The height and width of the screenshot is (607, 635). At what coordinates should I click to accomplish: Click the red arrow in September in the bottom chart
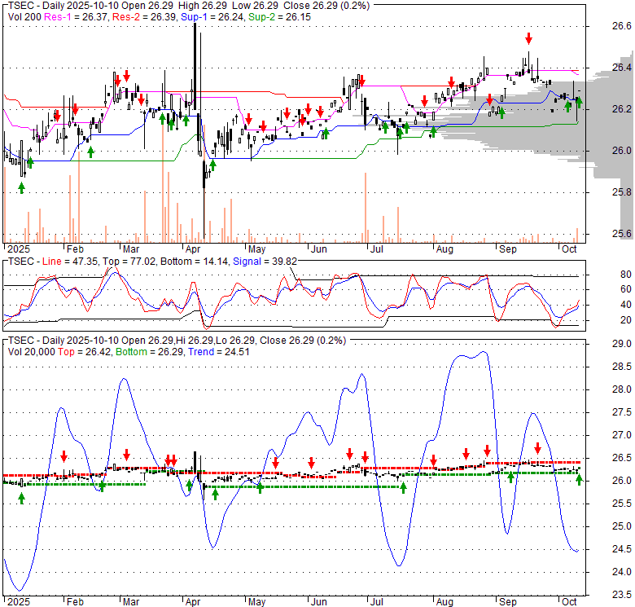(x=537, y=448)
